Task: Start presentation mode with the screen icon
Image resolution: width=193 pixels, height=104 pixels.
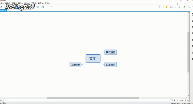Action: click(160, 7)
